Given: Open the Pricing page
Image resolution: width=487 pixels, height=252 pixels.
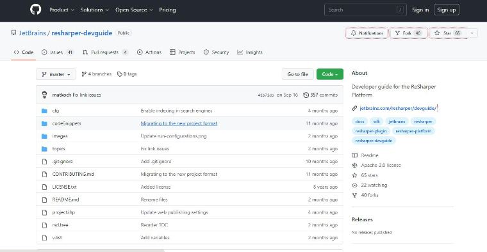Looking at the screenshot, I should click(x=167, y=10).
